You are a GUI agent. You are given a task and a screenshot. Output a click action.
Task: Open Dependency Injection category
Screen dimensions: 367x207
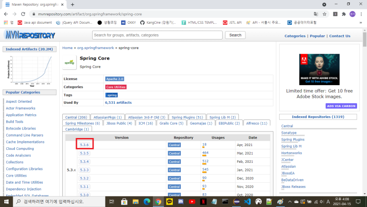[23, 189]
